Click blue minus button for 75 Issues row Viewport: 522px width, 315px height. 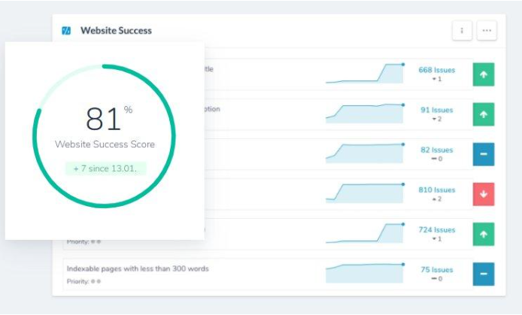point(484,274)
